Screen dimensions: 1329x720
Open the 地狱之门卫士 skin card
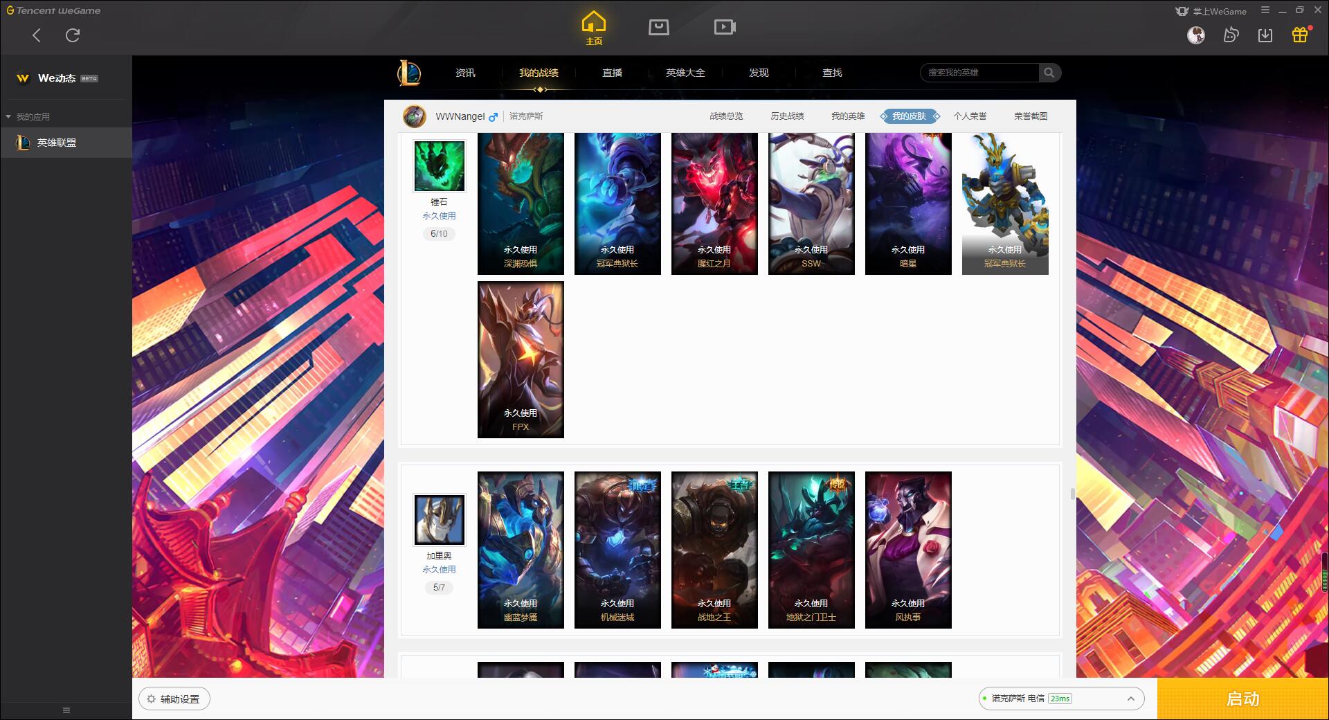pyautogui.click(x=811, y=550)
